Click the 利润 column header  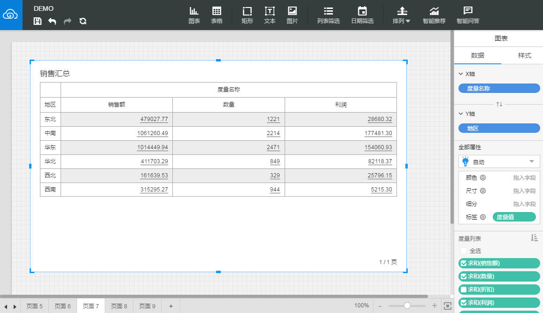click(341, 105)
